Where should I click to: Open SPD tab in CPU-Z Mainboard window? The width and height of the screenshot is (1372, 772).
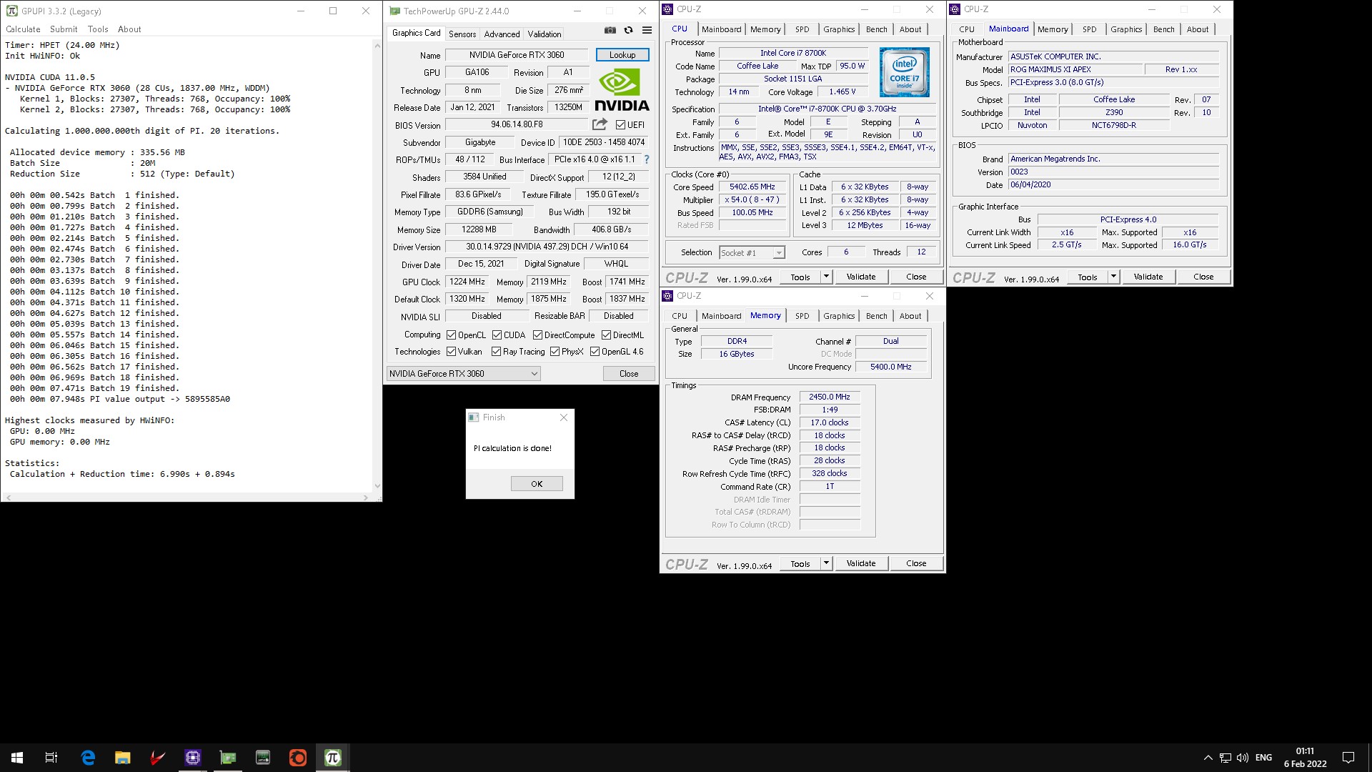(1089, 29)
